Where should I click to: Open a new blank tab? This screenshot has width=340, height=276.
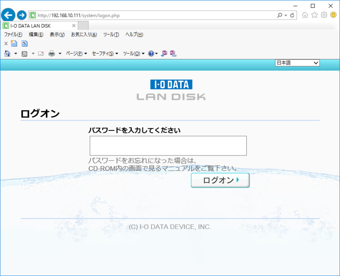point(83,25)
